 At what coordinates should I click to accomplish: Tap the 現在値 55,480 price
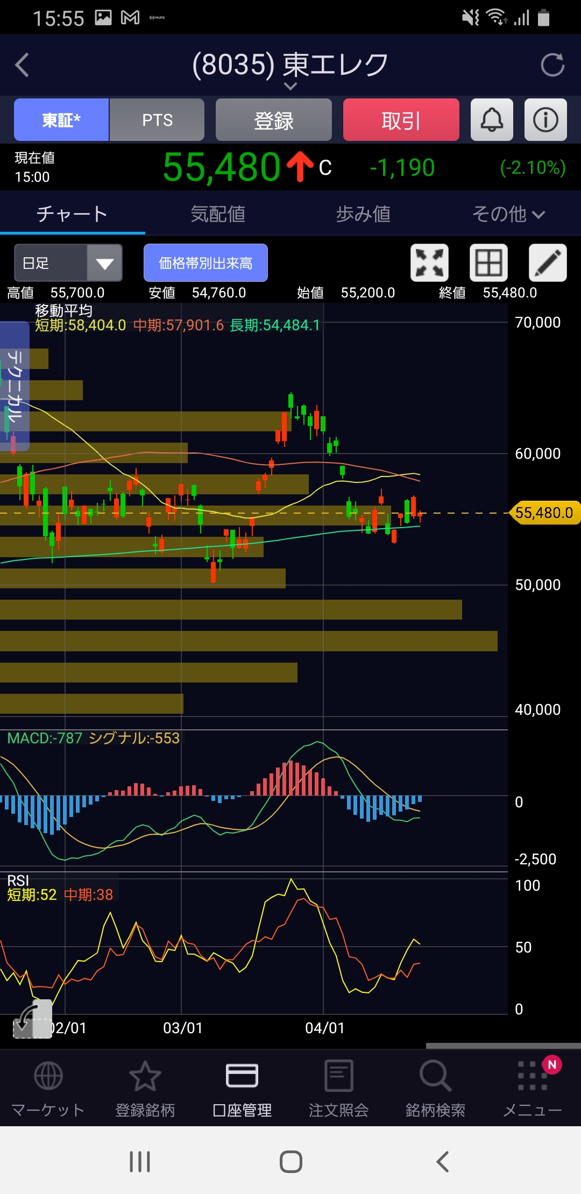click(222, 167)
